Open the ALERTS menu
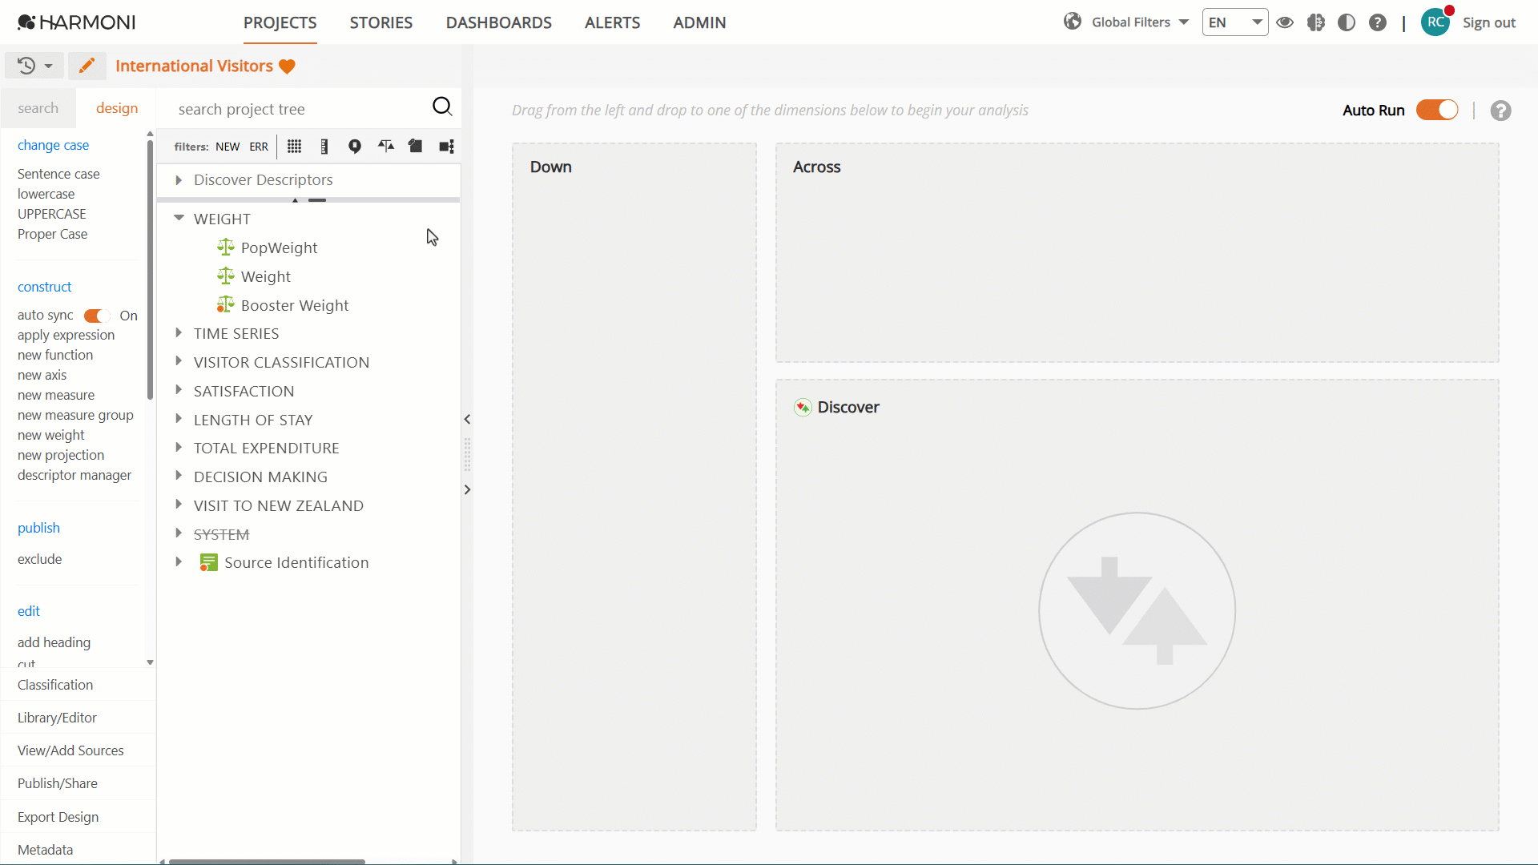 (613, 22)
